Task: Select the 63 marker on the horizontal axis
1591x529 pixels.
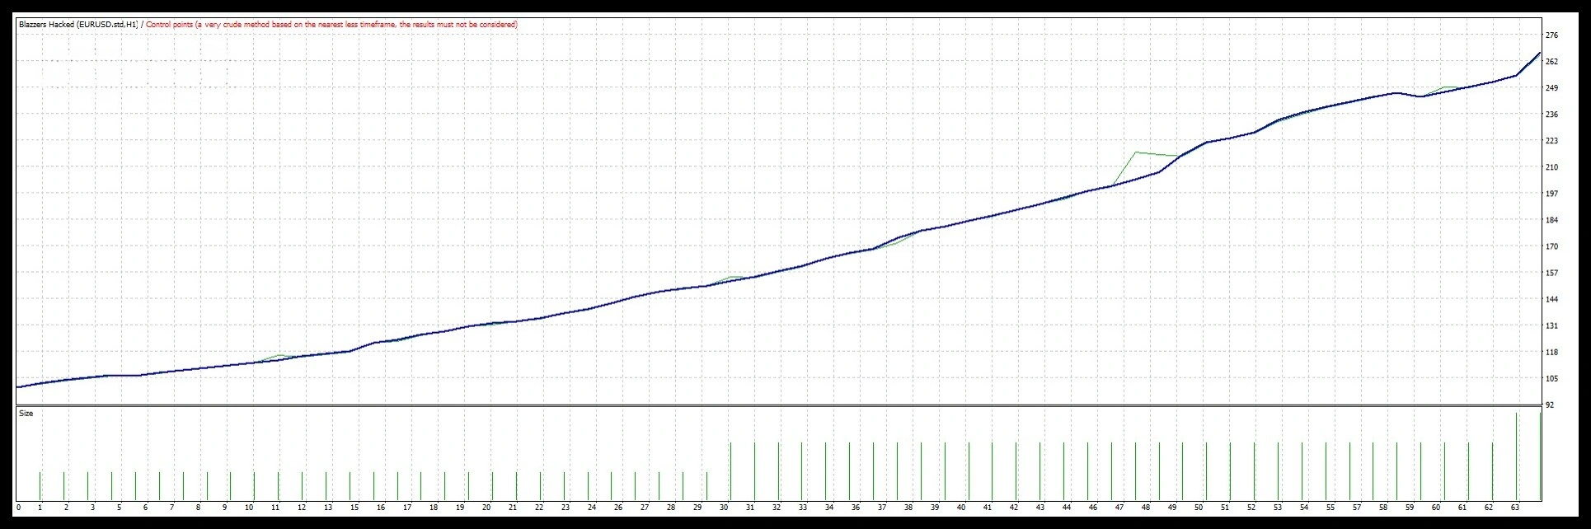Action: tap(1515, 508)
